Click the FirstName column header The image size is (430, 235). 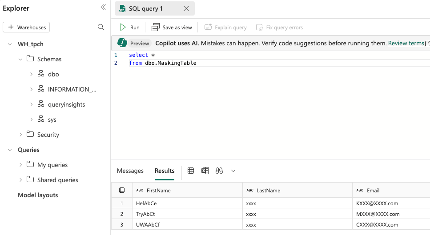click(158, 190)
